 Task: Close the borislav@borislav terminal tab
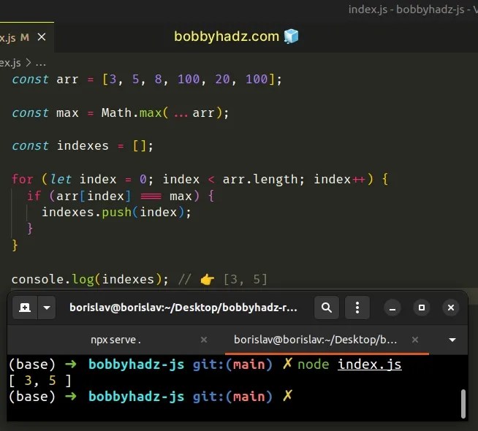click(415, 340)
